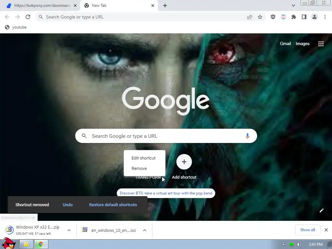Open the Extensions puzzle piece menu
This screenshot has height=249, width=332.
pos(294,17)
